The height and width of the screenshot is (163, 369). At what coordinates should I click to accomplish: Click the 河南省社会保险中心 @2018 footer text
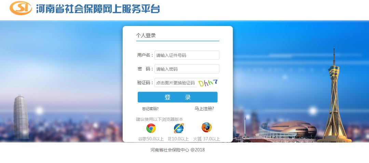tap(178, 150)
